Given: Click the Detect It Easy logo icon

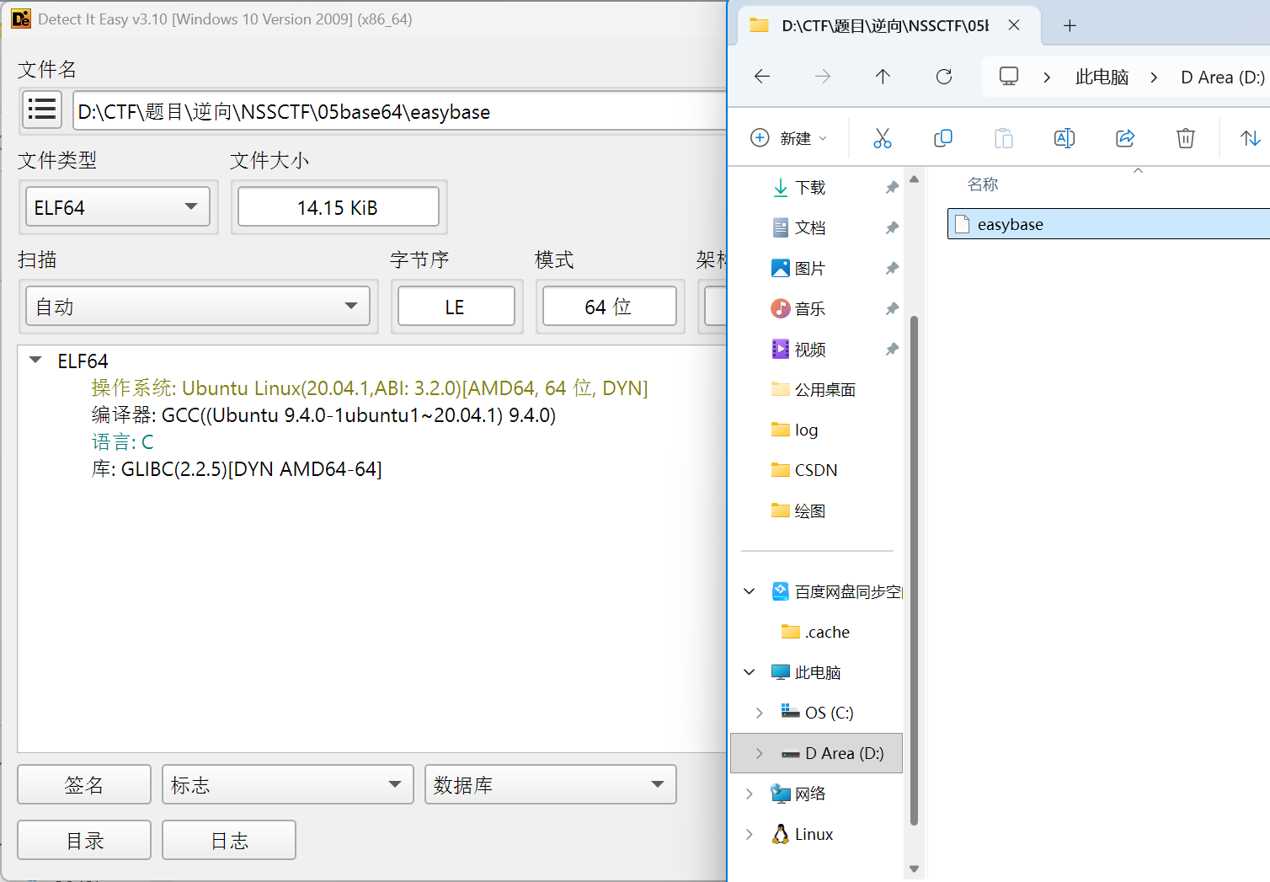Looking at the screenshot, I should pos(20,19).
